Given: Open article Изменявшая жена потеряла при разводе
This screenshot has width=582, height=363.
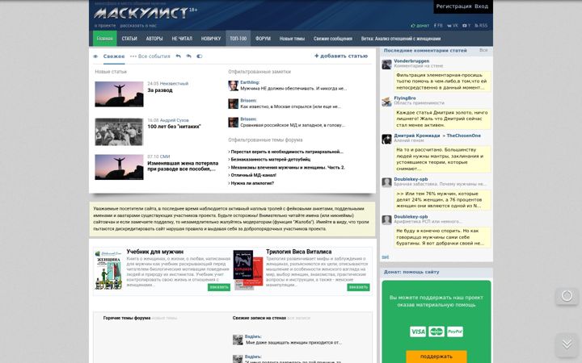Looking at the screenshot, I should click(x=183, y=166).
